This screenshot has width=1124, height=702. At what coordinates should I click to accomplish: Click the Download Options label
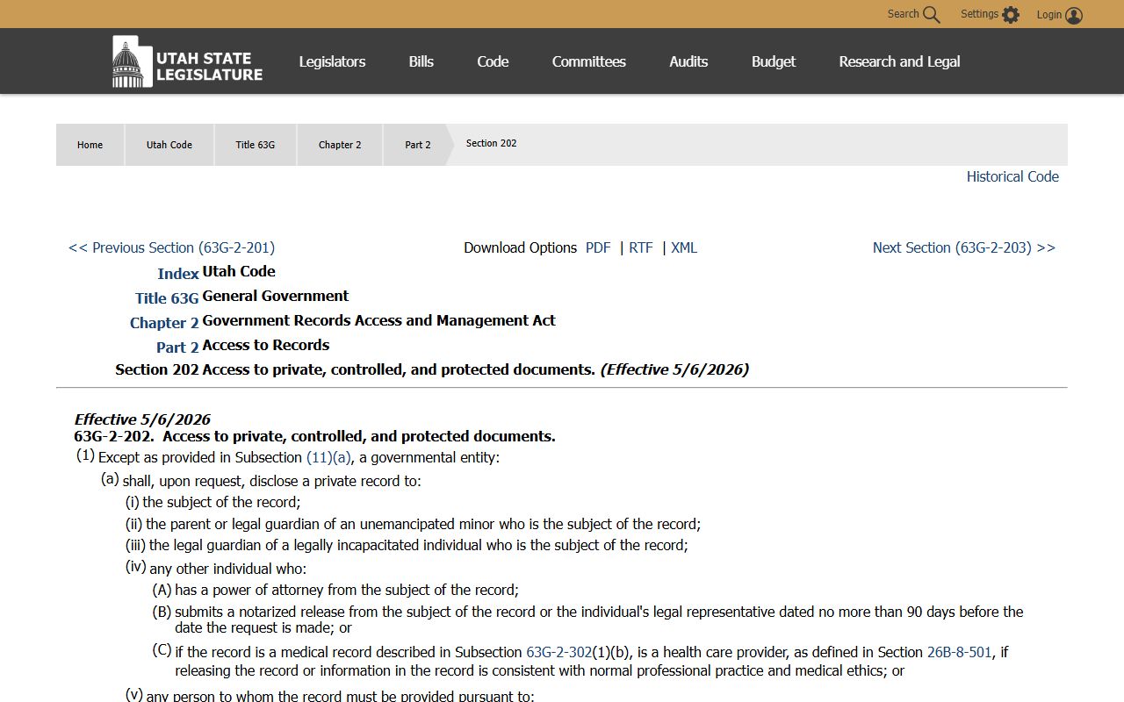point(521,247)
